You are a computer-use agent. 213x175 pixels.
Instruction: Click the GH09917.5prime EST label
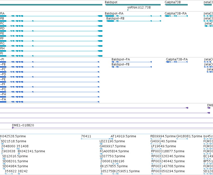pos(113,146)
